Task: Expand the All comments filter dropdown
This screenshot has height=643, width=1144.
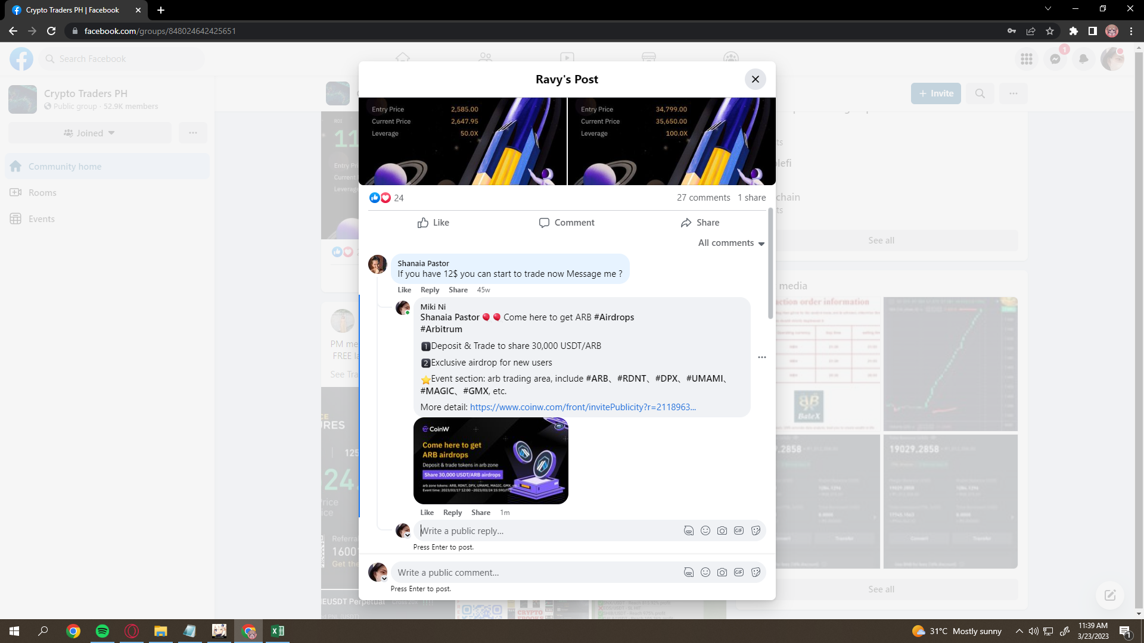Action: pos(731,243)
